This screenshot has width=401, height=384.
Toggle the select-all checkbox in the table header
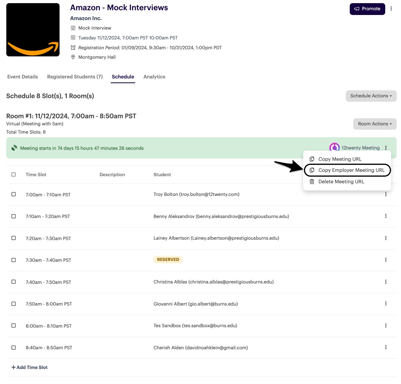[x=13, y=174]
